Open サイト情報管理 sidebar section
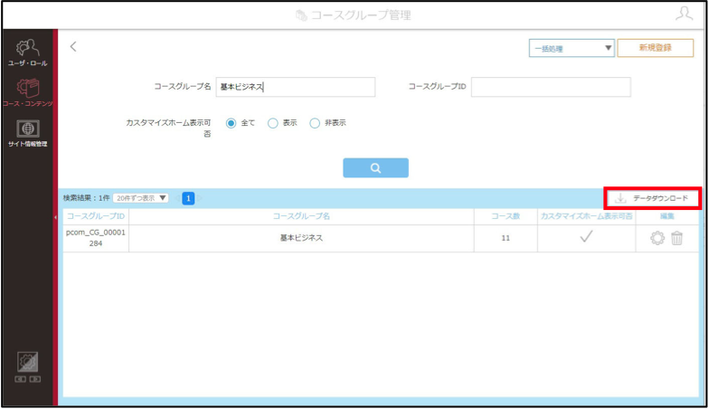The width and height of the screenshot is (709, 409). point(27,133)
